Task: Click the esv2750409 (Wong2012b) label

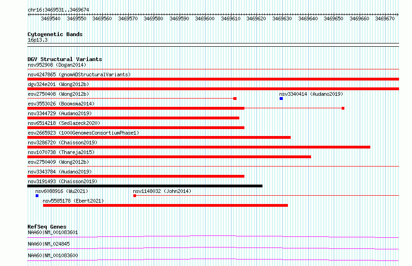Action: 58,162
